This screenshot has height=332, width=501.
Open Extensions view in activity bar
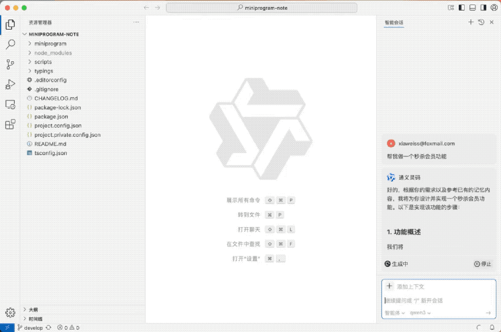point(10,124)
